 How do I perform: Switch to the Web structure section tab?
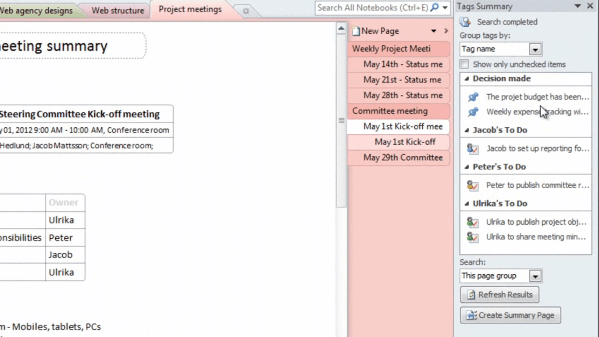(117, 10)
